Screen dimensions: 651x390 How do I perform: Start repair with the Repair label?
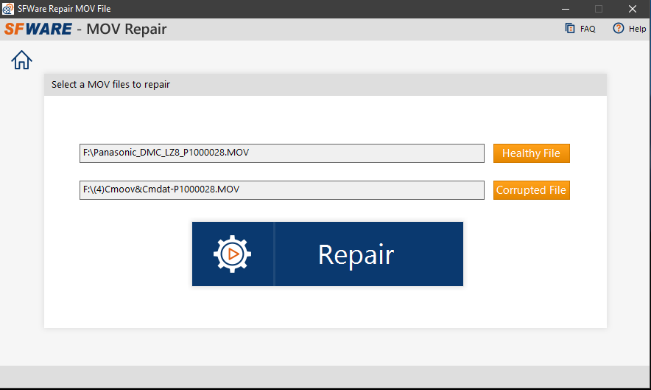[356, 254]
